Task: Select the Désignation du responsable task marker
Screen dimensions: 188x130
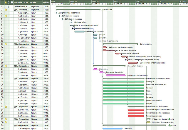Action: [56, 13]
